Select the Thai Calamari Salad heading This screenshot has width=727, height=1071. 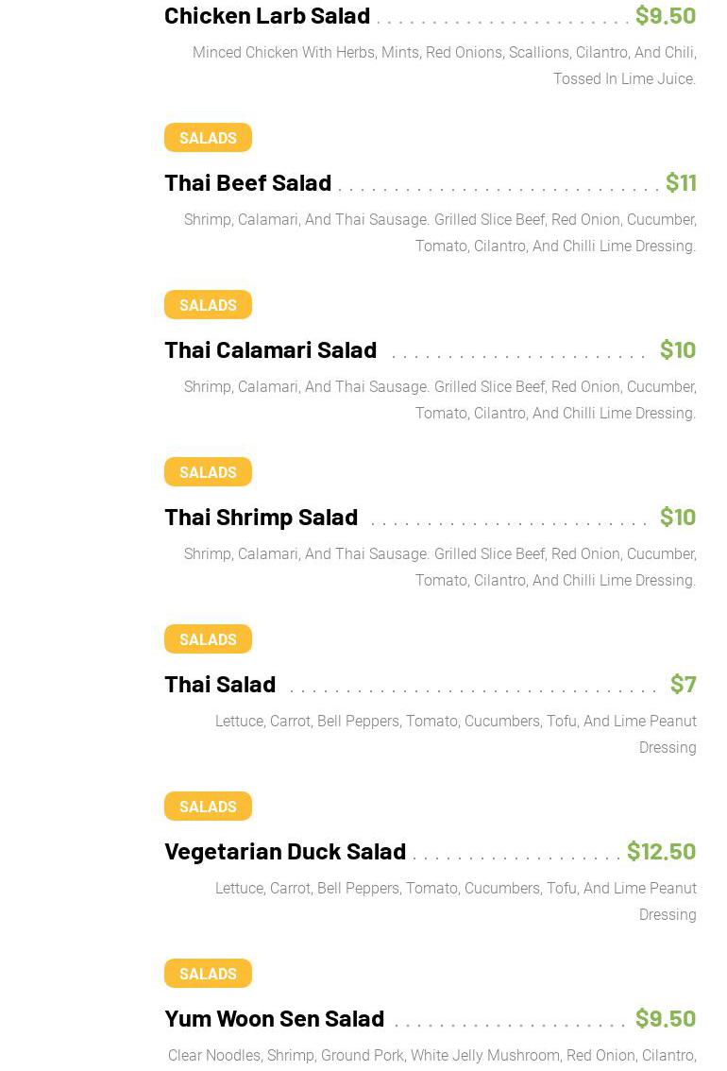click(x=270, y=349)
